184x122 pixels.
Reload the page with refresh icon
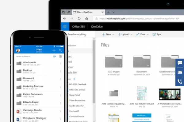(79, 18)
